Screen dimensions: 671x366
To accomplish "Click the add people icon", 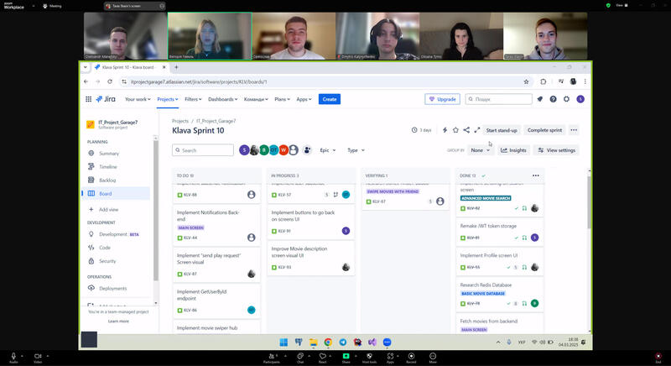I will click(x=307, y=150).
